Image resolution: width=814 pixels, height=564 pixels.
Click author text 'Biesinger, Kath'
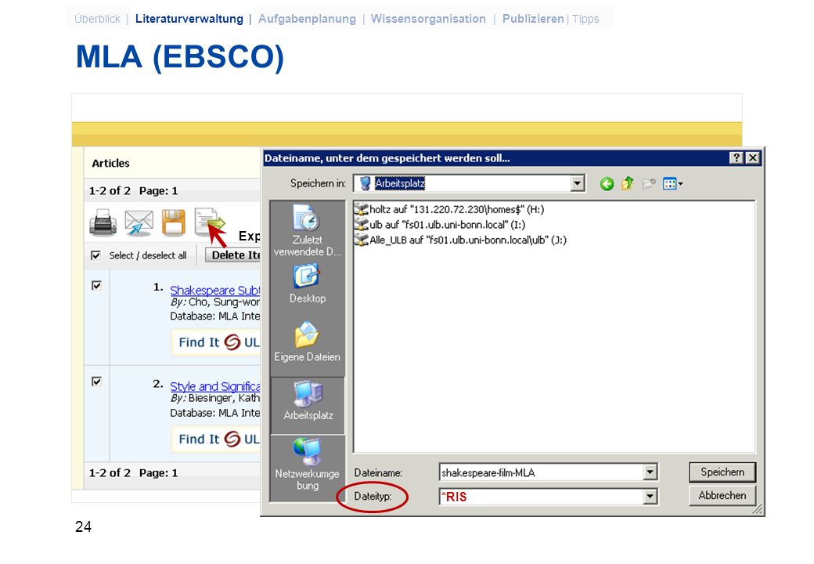tap(225, 399)
